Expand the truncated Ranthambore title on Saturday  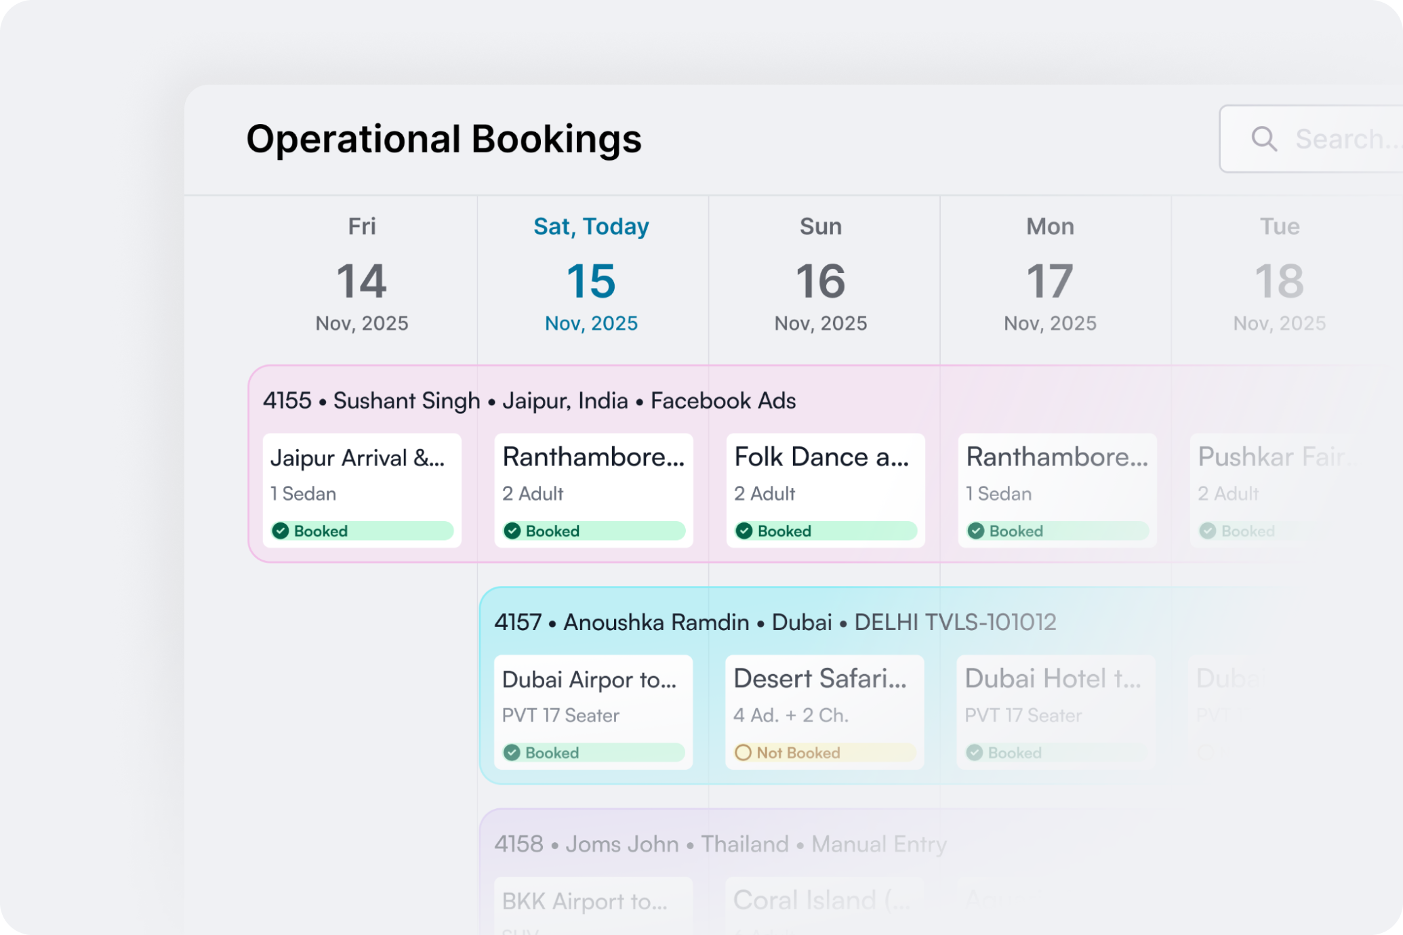click(593, 457)
